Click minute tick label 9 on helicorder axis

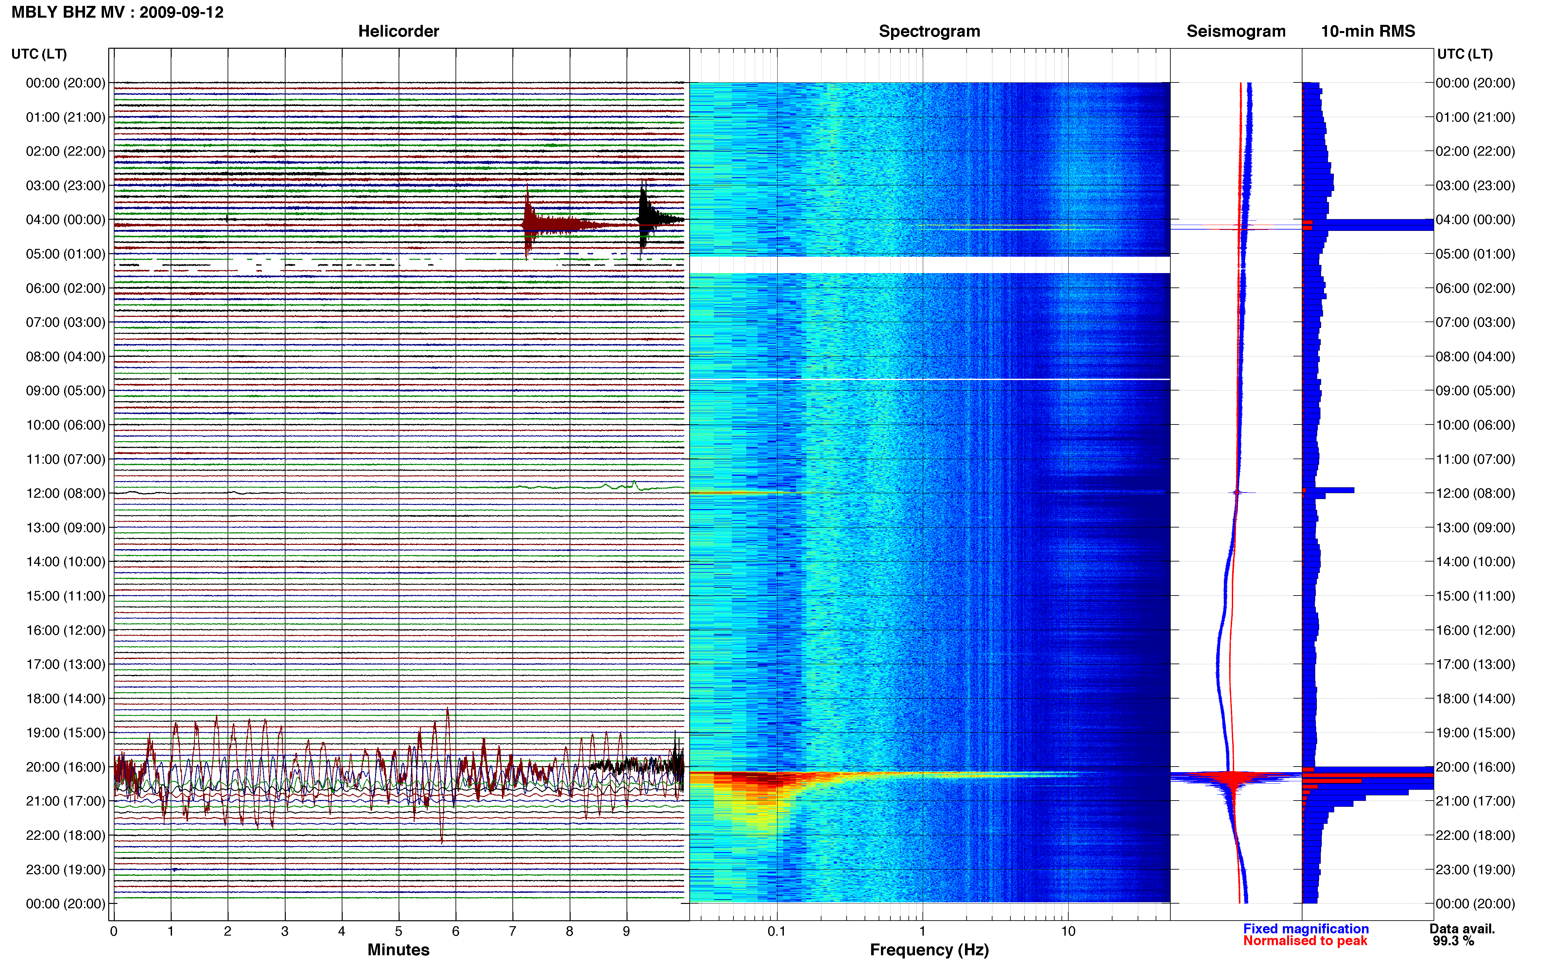click(627, 931)
